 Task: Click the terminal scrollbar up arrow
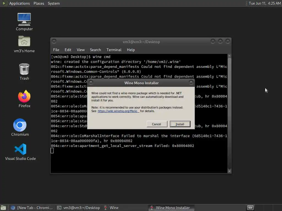[229, 56]
